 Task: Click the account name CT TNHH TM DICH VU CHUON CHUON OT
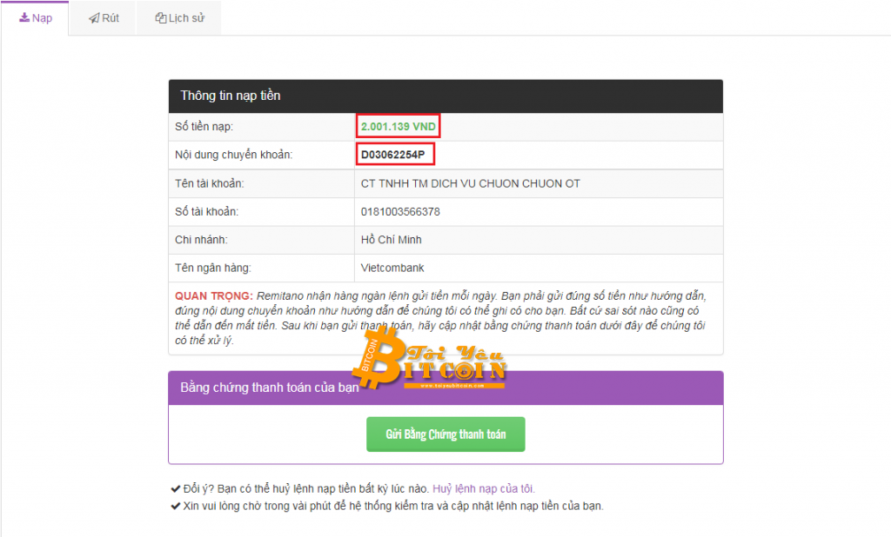point(470,183)
